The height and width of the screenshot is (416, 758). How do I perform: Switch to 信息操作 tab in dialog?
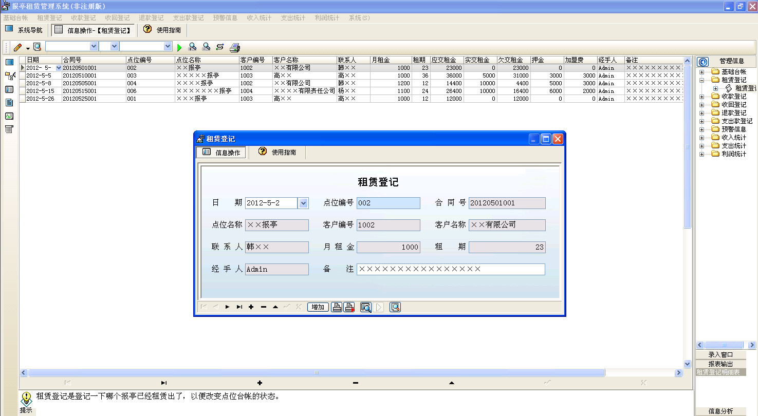point(221,153)
